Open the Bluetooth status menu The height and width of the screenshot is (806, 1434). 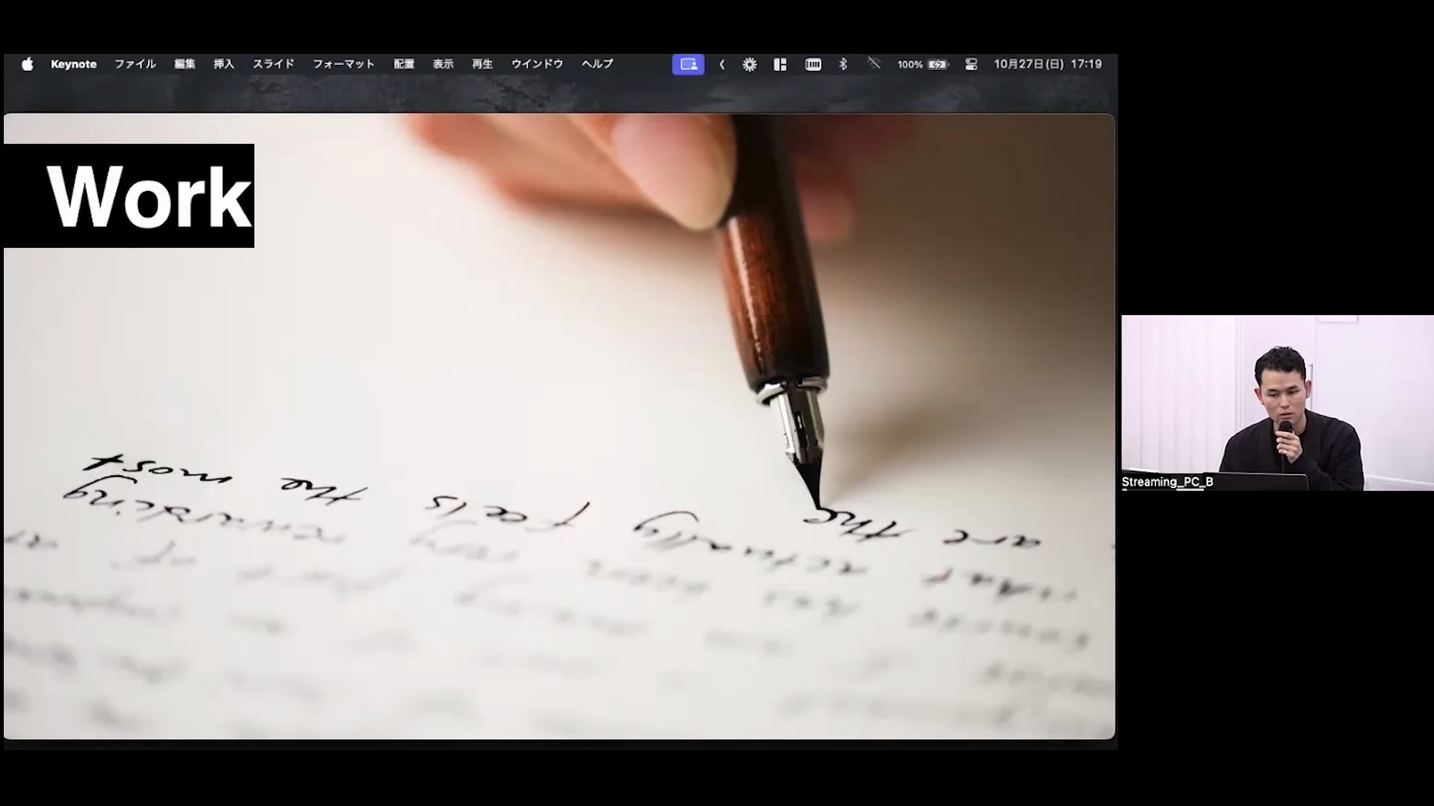[x=843, y=64]
